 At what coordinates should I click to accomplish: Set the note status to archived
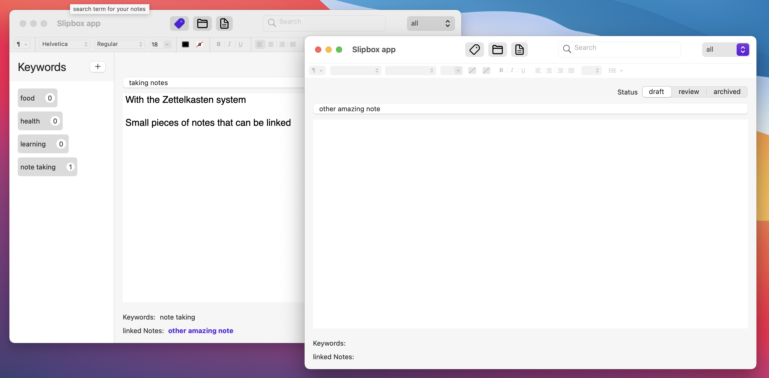click(x=727, y=92)
